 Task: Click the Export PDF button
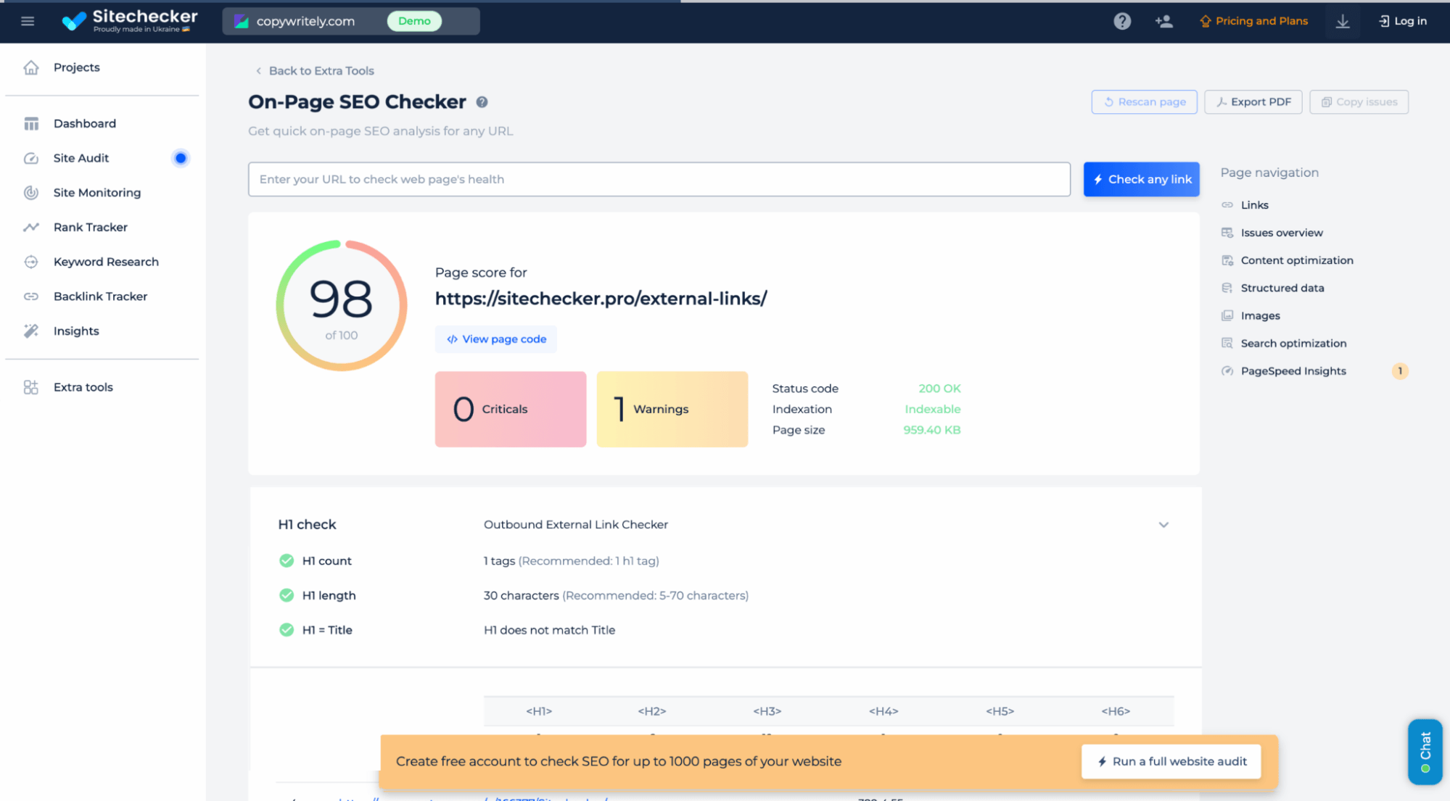[1253, 101]
